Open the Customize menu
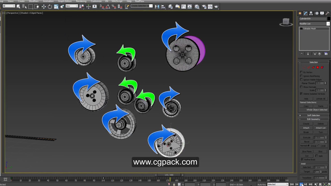331x186 pixels. pos(96,1)
